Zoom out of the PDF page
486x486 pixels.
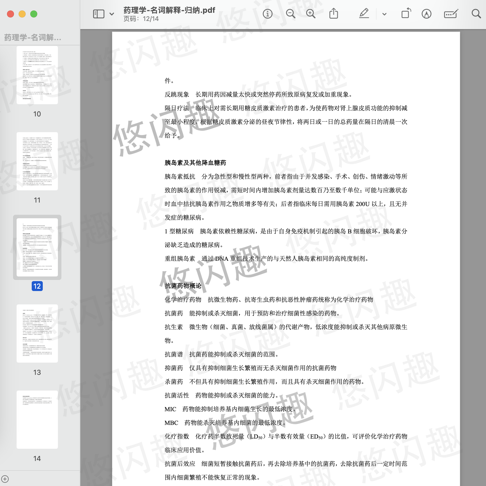290,14
